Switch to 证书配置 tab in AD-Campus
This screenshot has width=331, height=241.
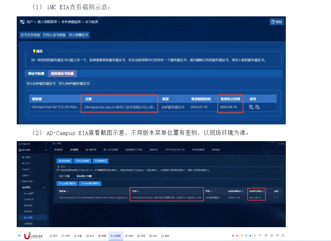click(x=74, y=150)
